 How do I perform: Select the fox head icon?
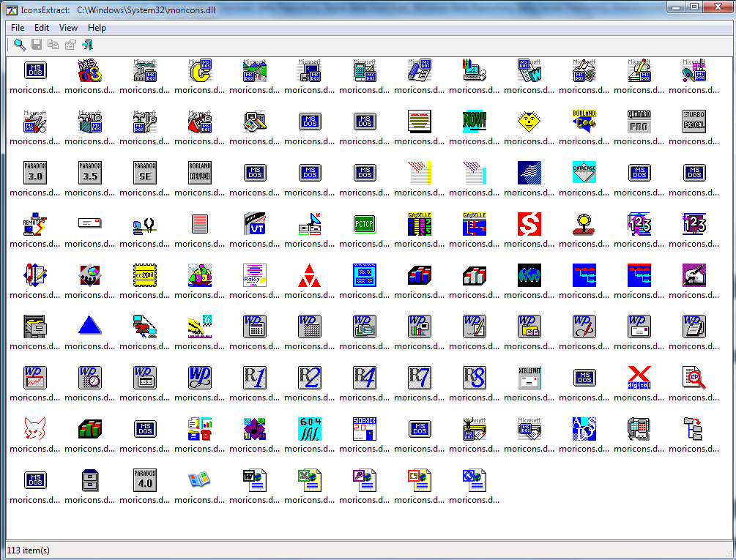click(34, 429)
